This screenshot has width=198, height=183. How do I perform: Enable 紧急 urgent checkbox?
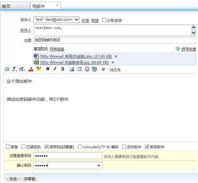8,146
